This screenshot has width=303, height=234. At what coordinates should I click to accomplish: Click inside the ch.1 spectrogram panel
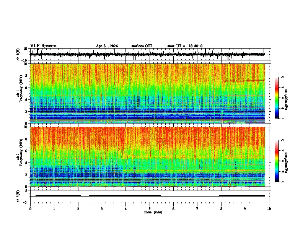click(148, 93)
